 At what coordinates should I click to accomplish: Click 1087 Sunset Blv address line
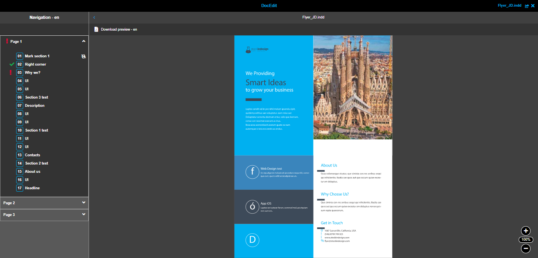click(x=340, y=231)
